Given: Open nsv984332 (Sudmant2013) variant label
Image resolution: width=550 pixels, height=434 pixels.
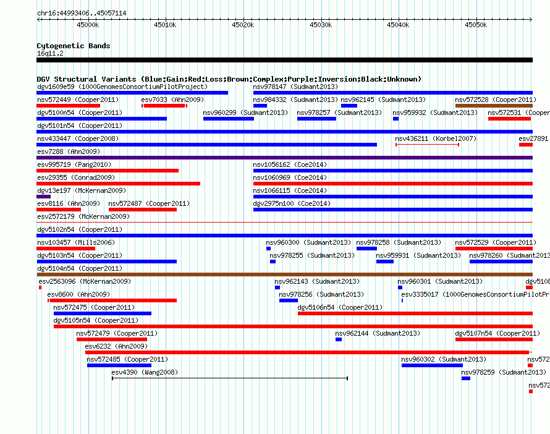Looking at the screenshot, I should (295, 100).
